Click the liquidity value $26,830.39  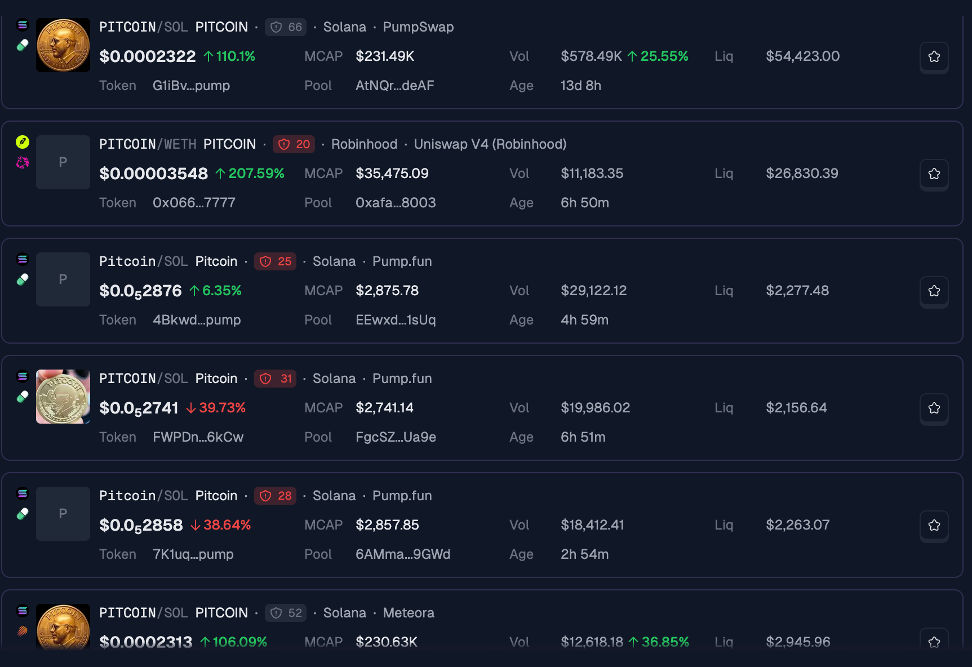click(x=802, y=174)
